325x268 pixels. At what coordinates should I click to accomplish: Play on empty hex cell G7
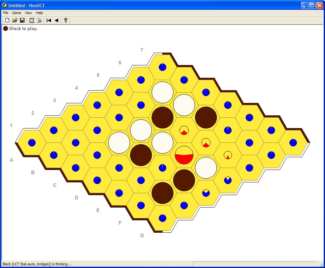293,142
